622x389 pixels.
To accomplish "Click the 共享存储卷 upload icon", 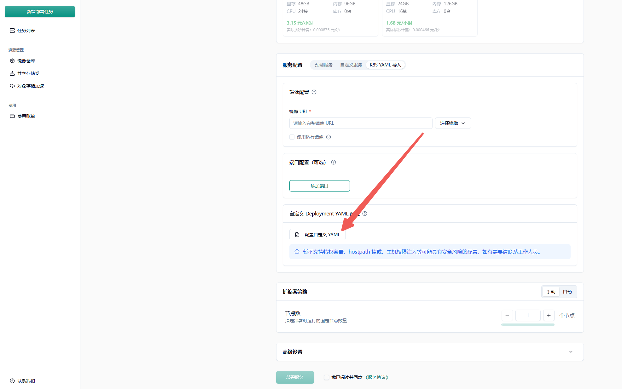I will click(12, 73).
